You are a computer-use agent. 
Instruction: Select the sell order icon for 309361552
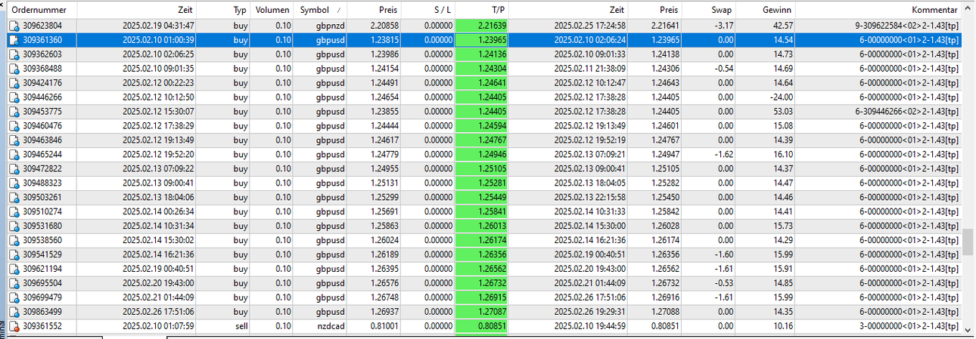[x=14, y=327]
